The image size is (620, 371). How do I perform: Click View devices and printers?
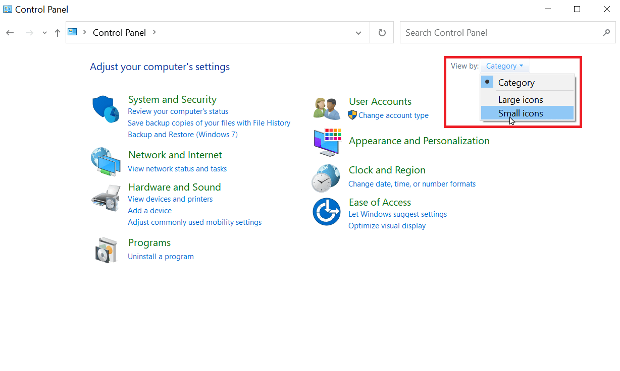pos(170,199)
